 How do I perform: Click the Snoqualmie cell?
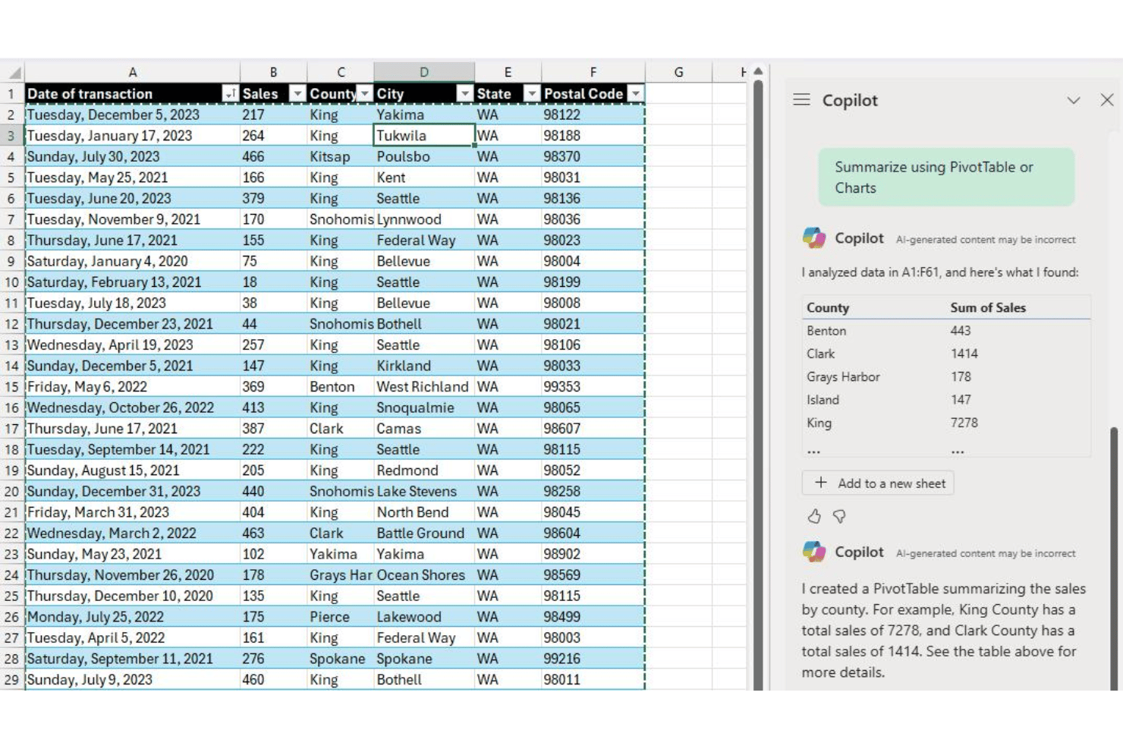point(424,408)
